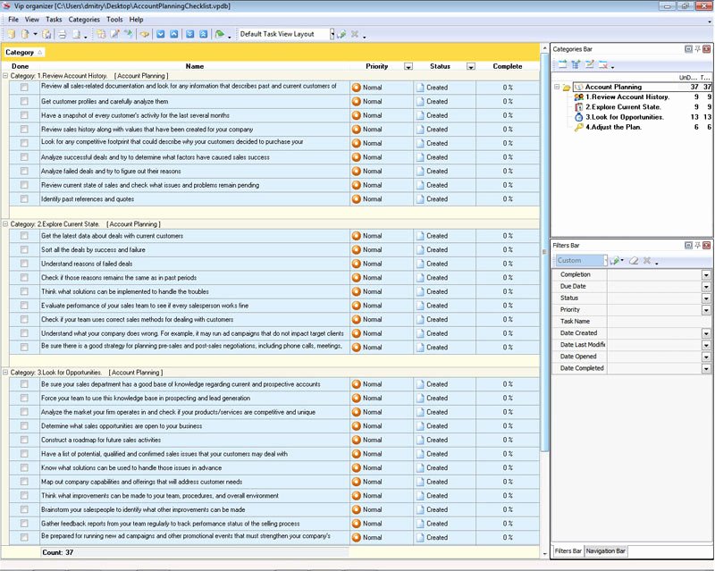Click the Delete Task icon in main toolbar
This screenshot has height=571, width=715.
point(129,34)
